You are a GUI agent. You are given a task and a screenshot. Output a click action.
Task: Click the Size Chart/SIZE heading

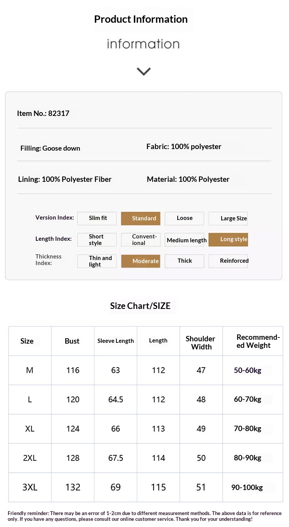pos(140,306)
